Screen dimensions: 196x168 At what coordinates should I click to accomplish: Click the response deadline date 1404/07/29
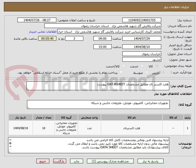142,38
